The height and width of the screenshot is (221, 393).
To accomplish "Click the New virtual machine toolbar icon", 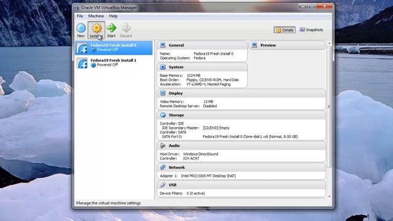I will (x=81, y=28).
